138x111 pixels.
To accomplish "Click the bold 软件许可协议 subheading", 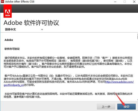I will (12, 49).
